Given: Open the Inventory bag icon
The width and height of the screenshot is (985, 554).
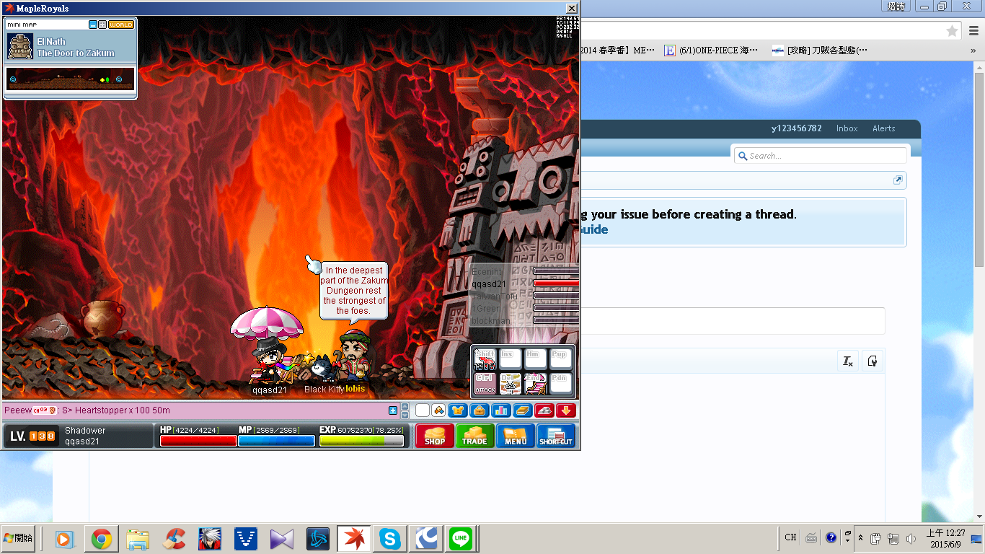Looking at the screenshot, I should pos(479,410).
